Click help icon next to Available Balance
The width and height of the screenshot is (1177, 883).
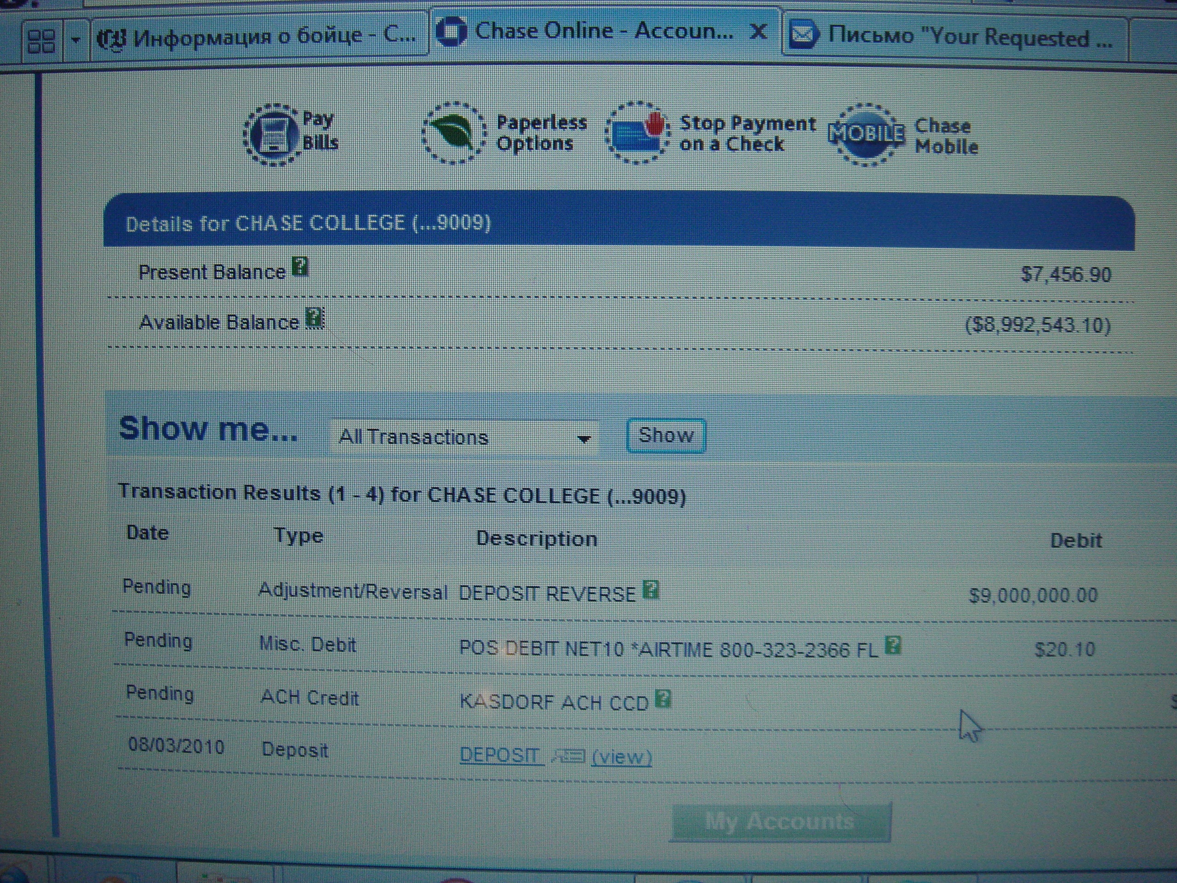(x=314, y=318)
